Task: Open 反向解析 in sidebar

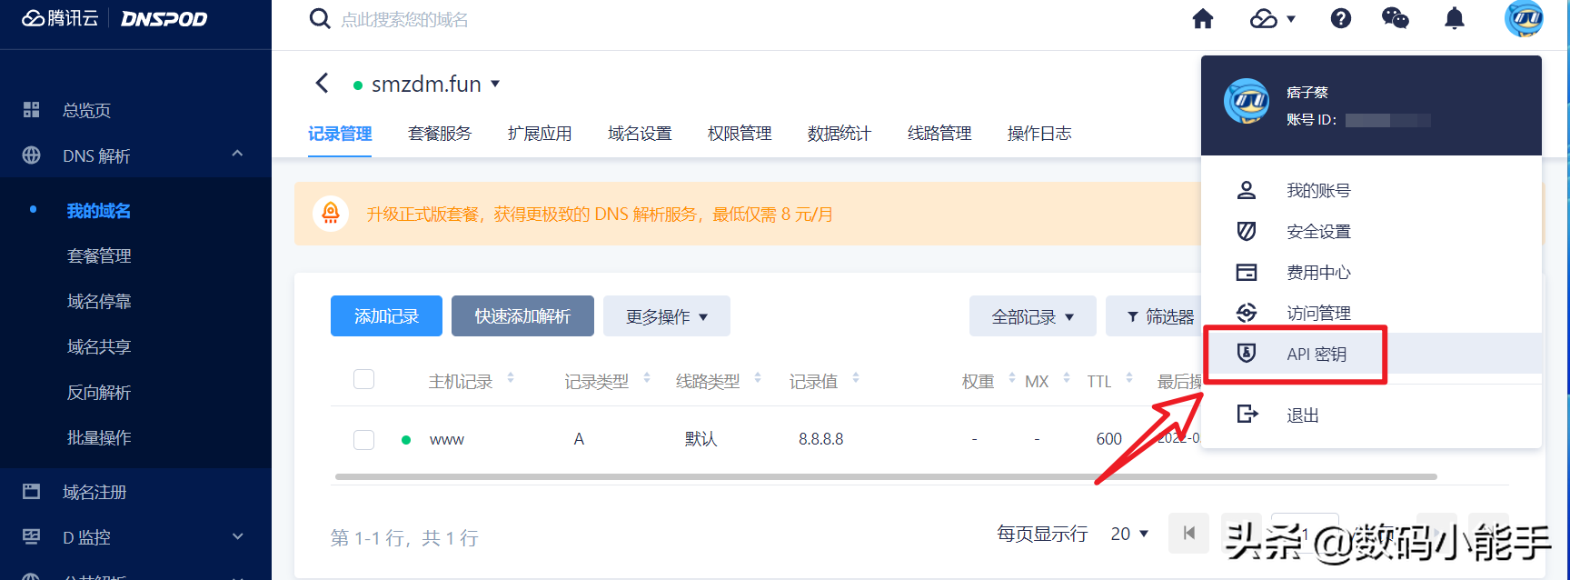Action: coord(99,393)
